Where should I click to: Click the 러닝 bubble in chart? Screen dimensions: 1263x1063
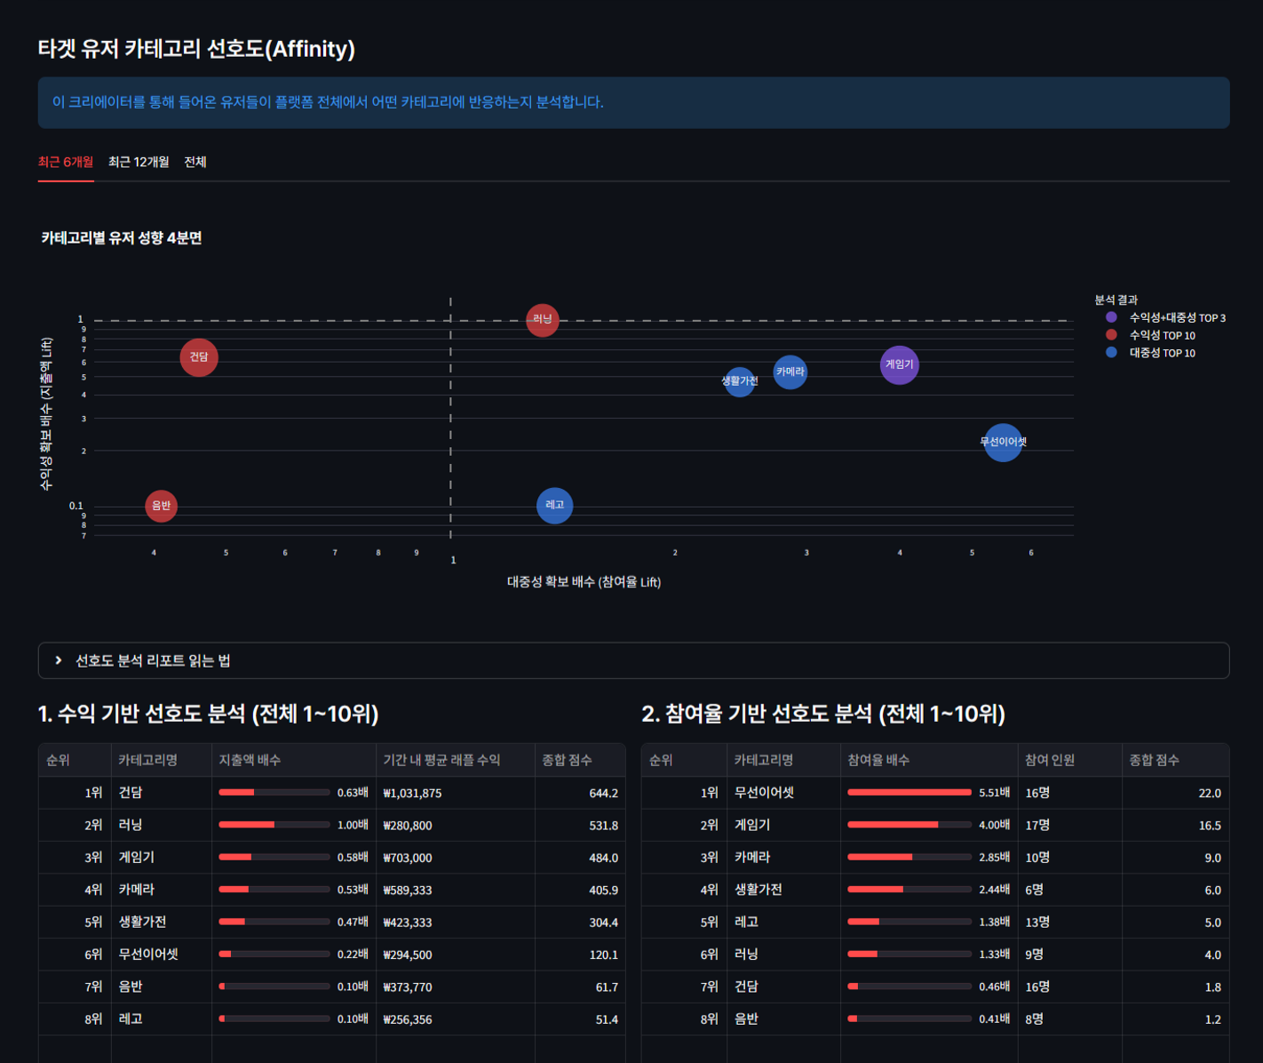(542, 320)
